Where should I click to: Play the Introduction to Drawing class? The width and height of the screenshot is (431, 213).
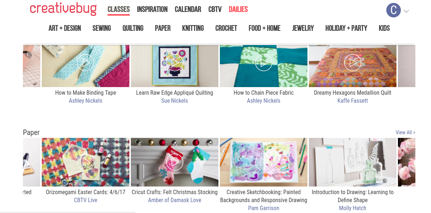point(353,162)
